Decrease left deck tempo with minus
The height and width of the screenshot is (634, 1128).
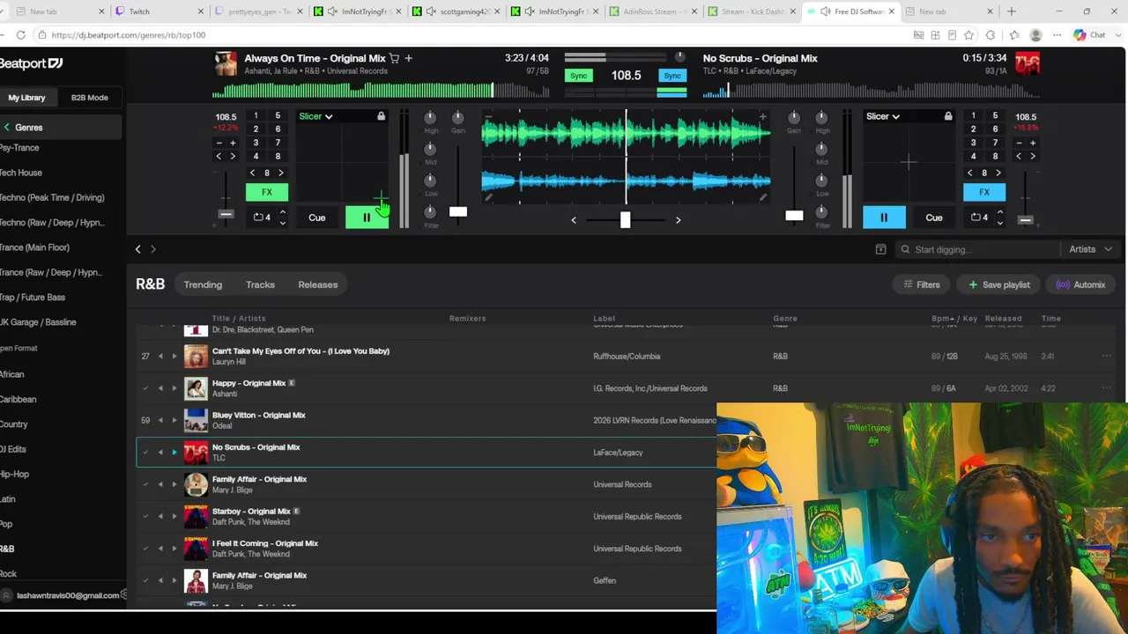(x=219, y=143)
